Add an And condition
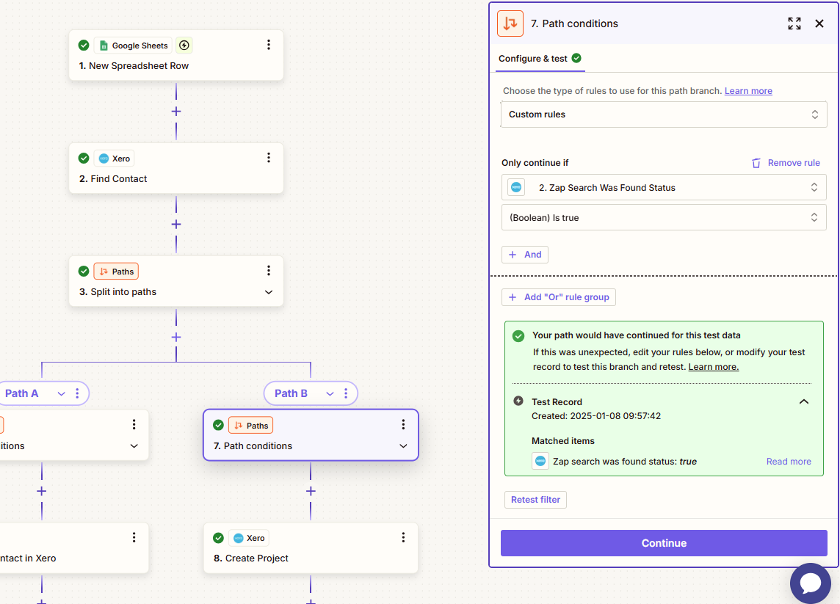 click(x=524, y=255)
